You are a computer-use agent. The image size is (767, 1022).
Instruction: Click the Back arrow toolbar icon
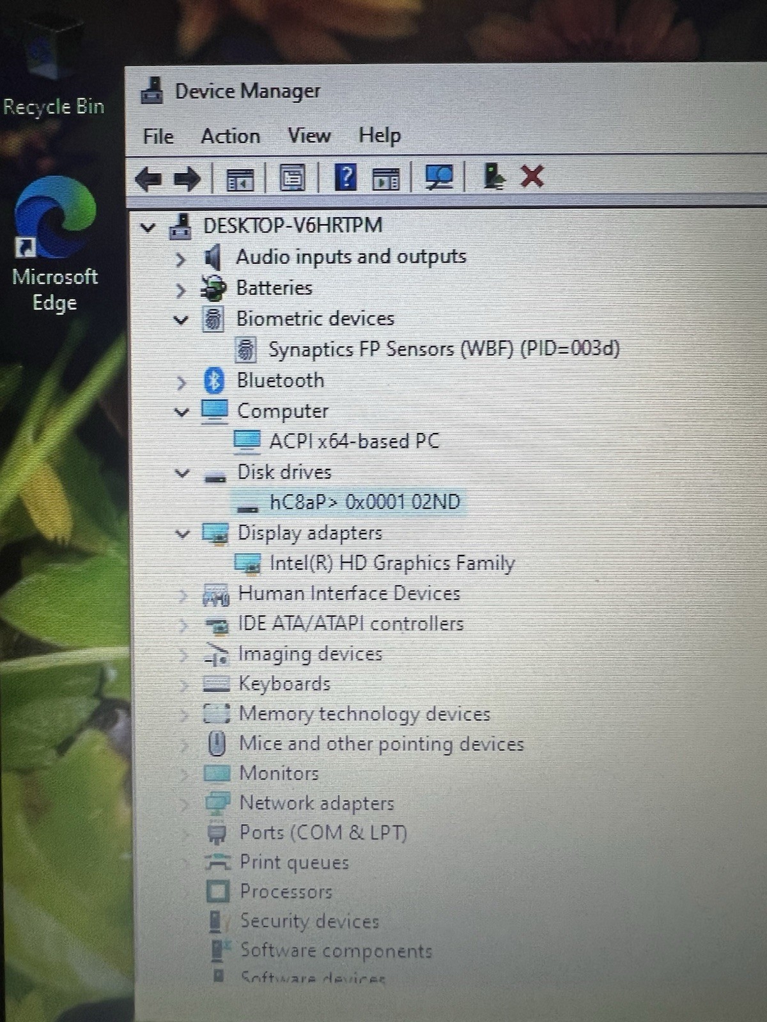click(148, 178)
